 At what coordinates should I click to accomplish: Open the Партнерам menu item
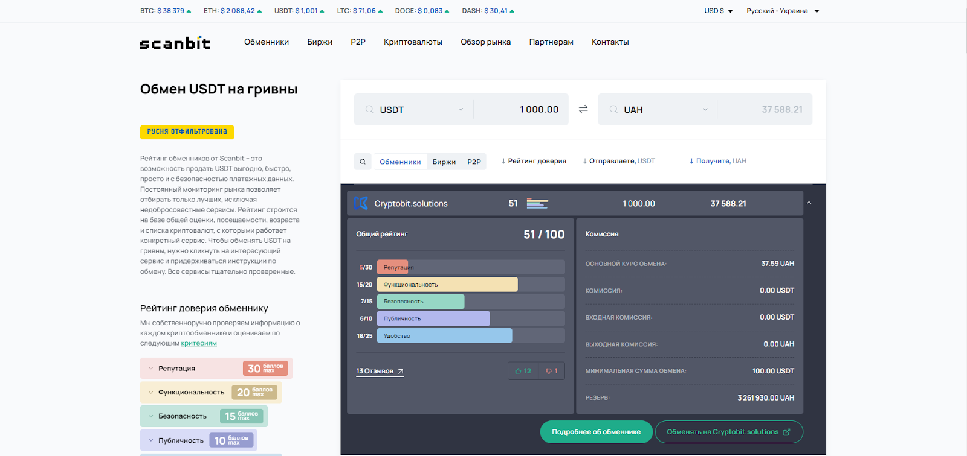(551, 42)
